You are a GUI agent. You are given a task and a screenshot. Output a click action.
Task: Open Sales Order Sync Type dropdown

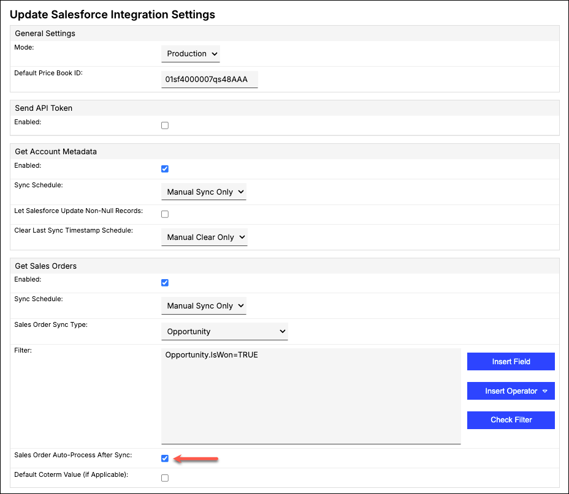224,331
